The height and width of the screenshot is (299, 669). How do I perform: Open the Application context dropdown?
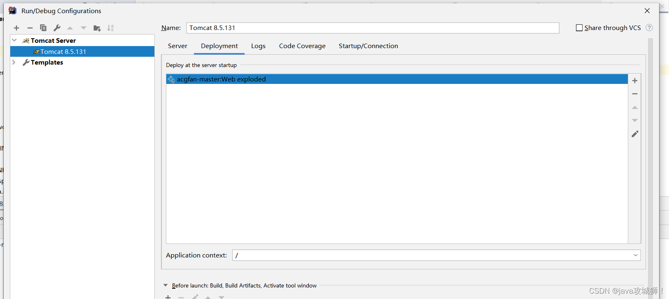(636, 255)
